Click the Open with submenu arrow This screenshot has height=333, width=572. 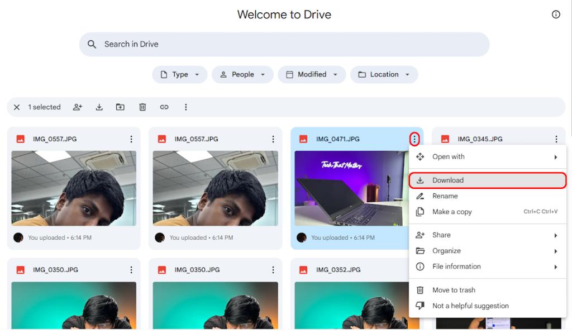556,157
